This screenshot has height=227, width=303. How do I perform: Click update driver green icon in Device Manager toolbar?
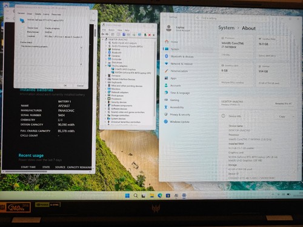(145, 35)
